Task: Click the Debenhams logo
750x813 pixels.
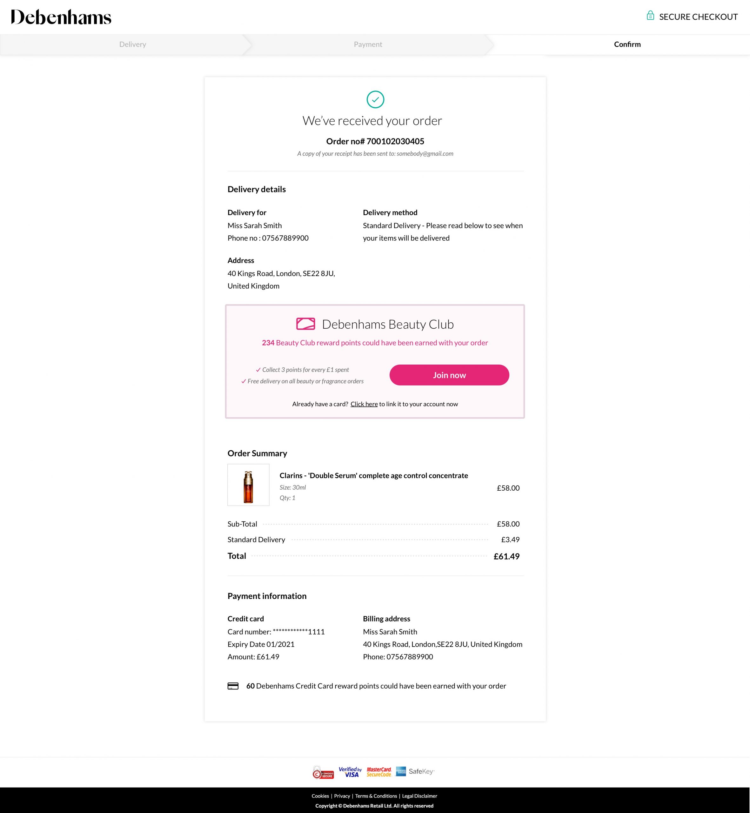Action: pos(61,17)
